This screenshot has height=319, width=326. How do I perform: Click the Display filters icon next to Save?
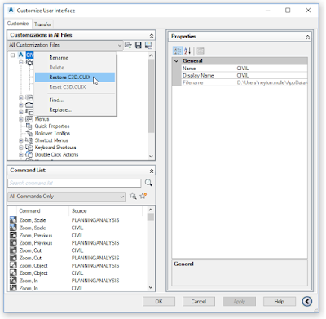coord(148,45)
